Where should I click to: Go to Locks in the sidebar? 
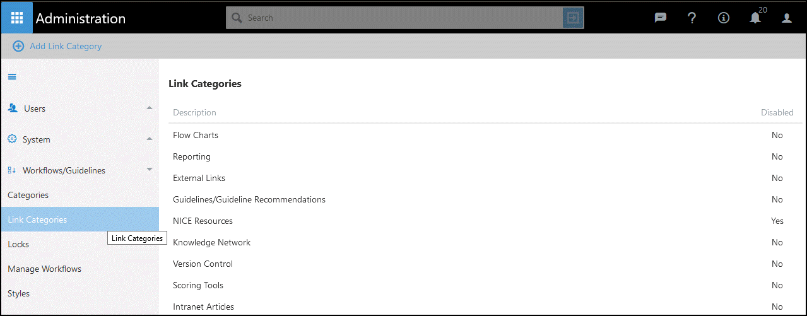[18, 244]
